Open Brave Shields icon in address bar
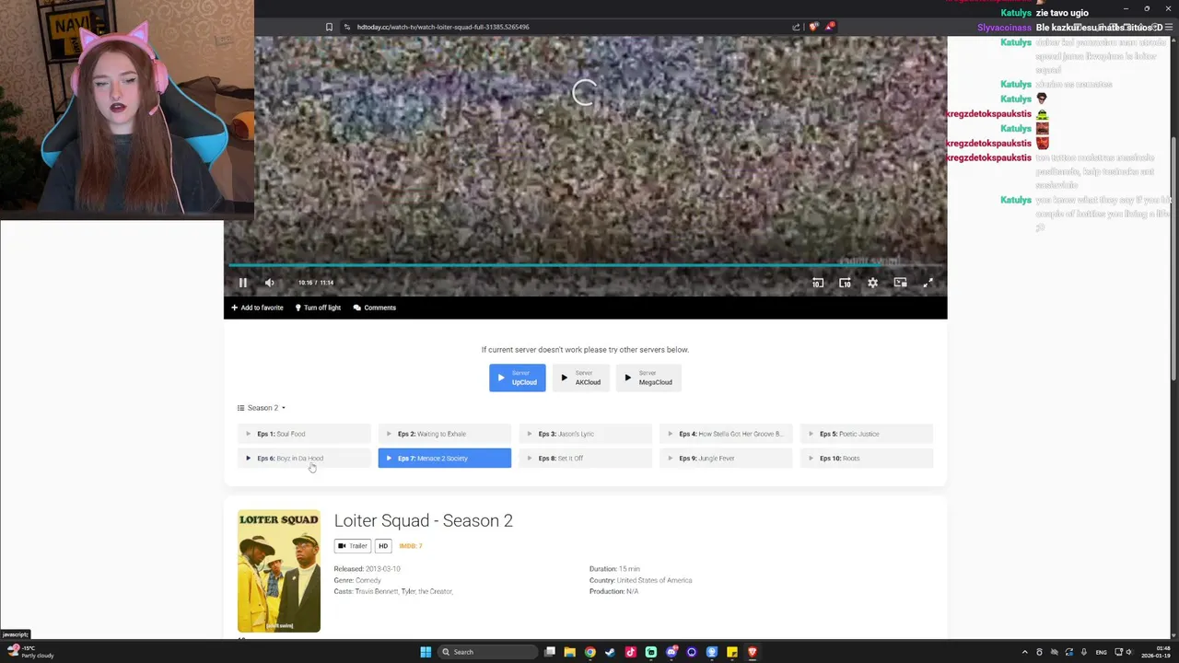Screen dimensions: 1179x663 812,27
